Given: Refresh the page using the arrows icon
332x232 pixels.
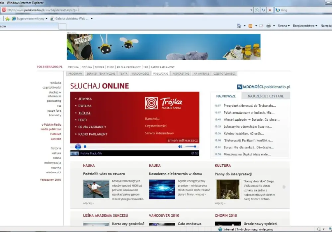Looking at the screenshot, I should point(263,10).
